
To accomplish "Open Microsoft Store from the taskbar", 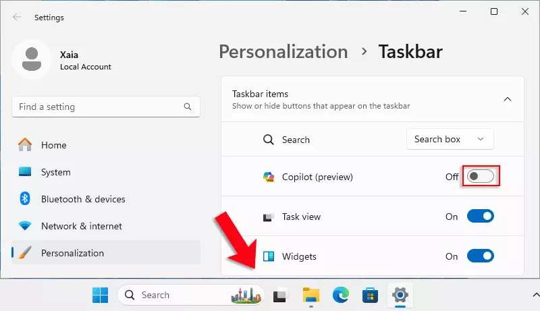I will pyautogui.click(x=371, y=295).
